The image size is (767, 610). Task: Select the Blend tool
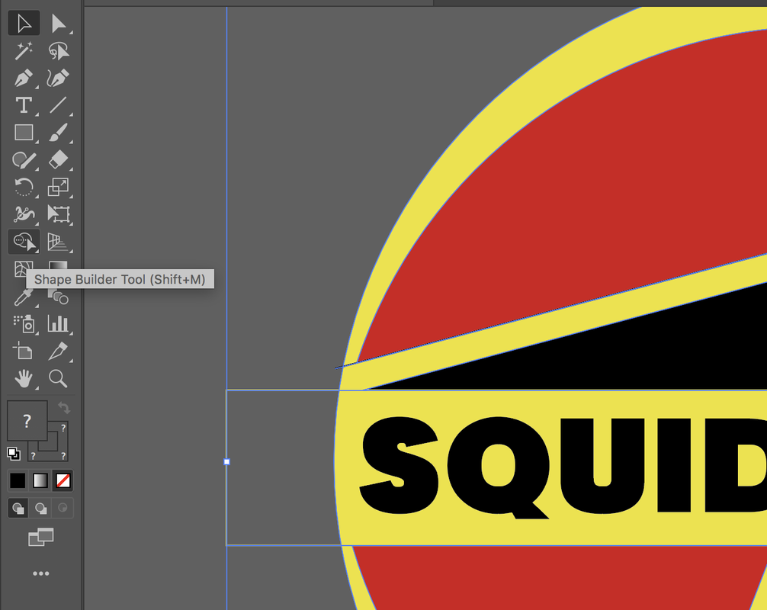click(58, 297)
